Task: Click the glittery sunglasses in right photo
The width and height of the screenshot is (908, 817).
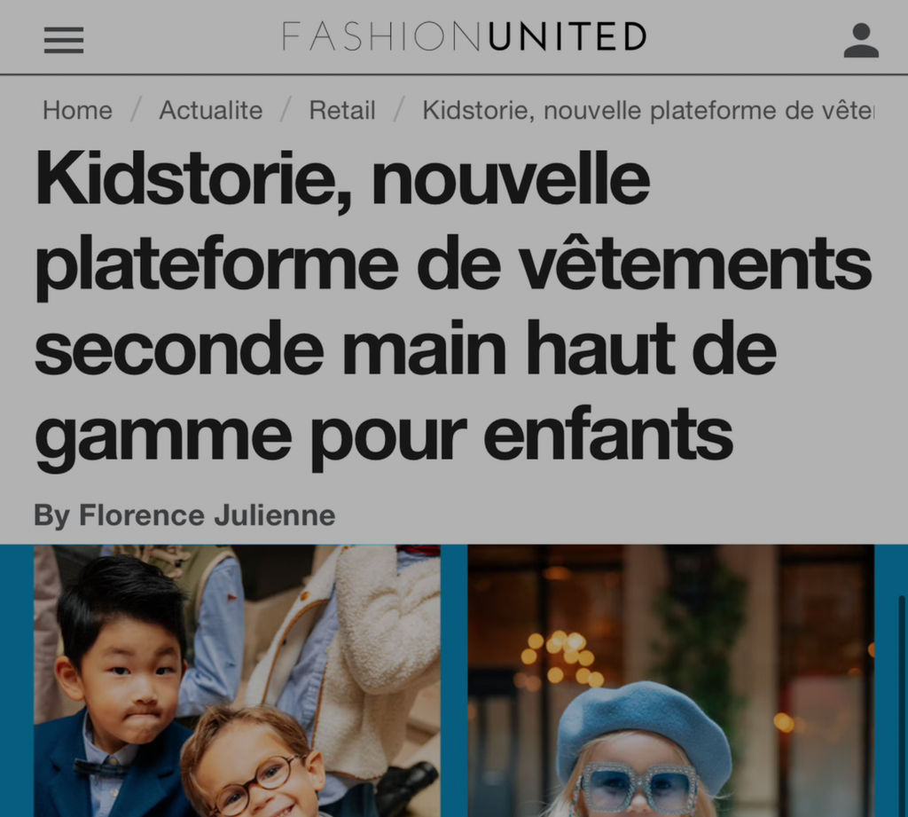Action: [642, 787]
